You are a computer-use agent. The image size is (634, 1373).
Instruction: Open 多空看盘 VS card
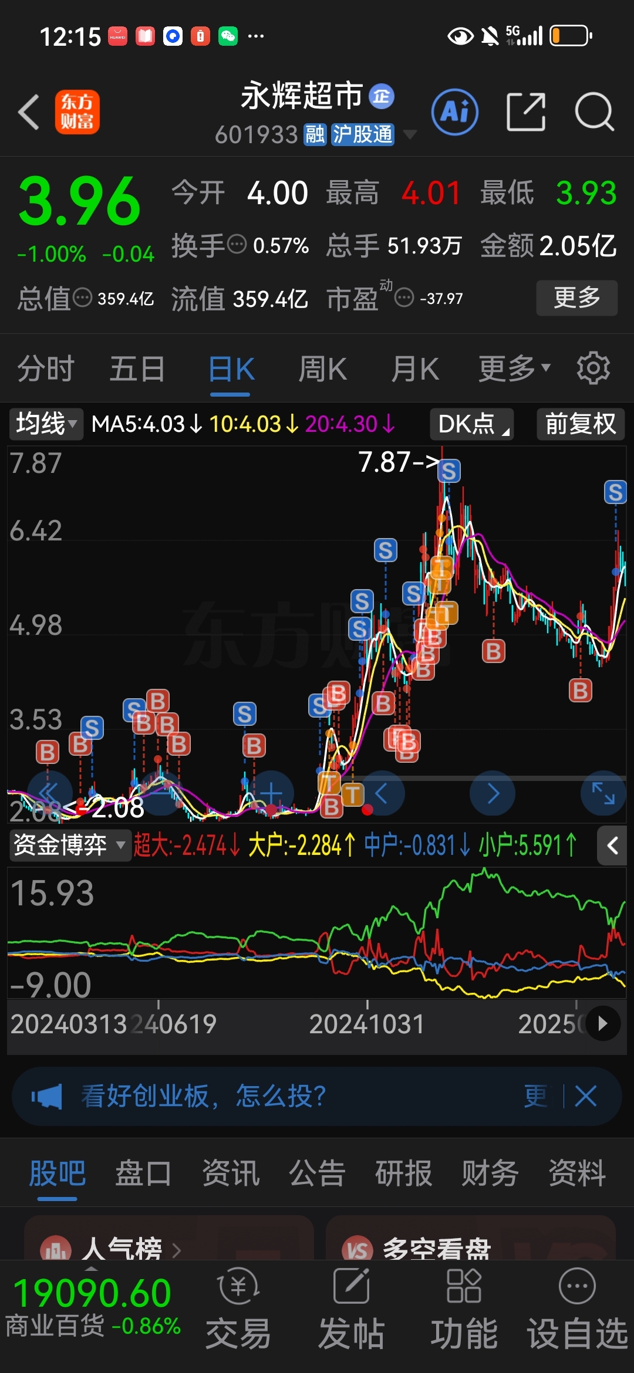(x=471, y=1238)
